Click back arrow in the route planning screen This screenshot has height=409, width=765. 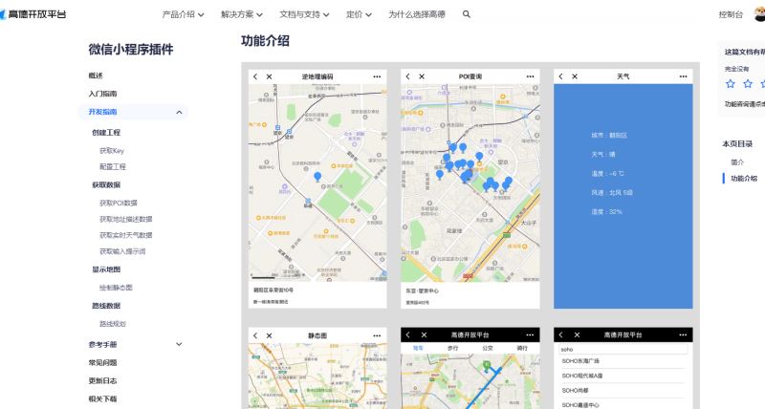[408, 334]
